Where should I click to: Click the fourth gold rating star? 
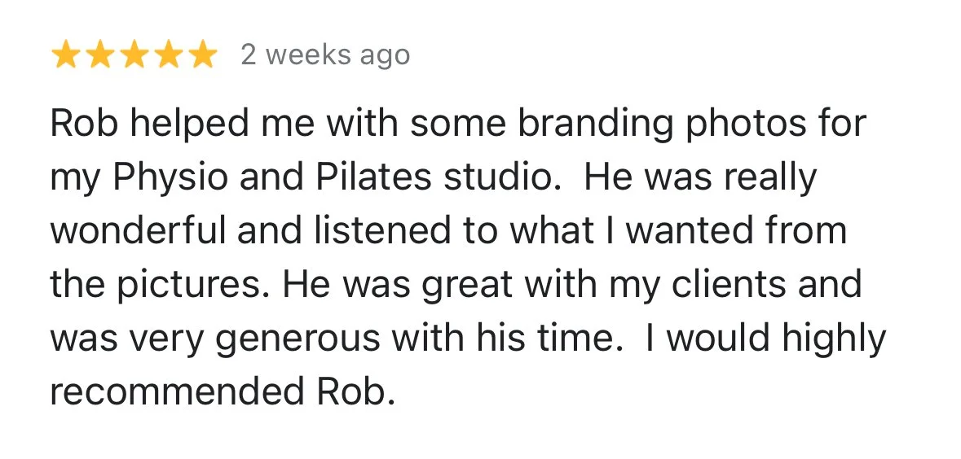pos(168,55)
